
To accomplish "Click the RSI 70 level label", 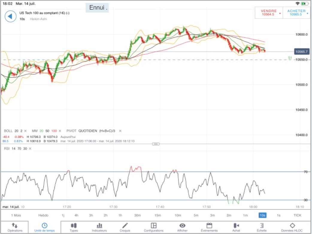I will click(306, 172).
